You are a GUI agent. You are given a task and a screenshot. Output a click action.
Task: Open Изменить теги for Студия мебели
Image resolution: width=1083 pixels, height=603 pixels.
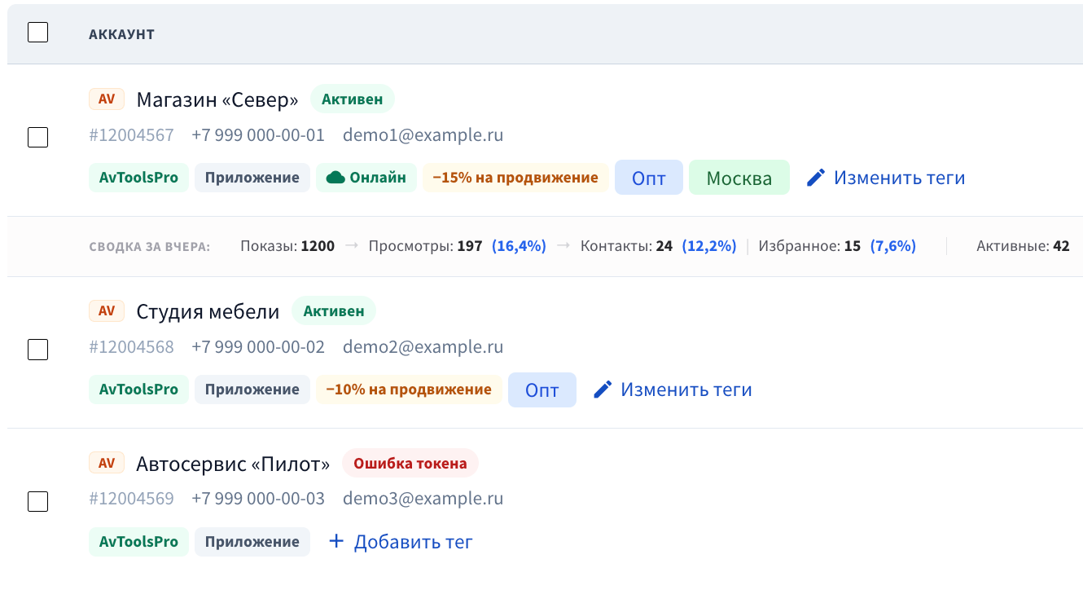(x=673, y=390)
